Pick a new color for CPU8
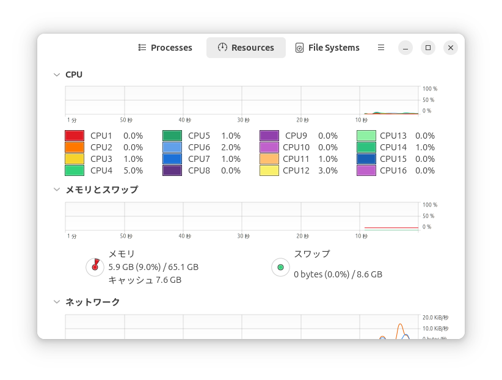502x380 pixels. (x=172, y=170)
